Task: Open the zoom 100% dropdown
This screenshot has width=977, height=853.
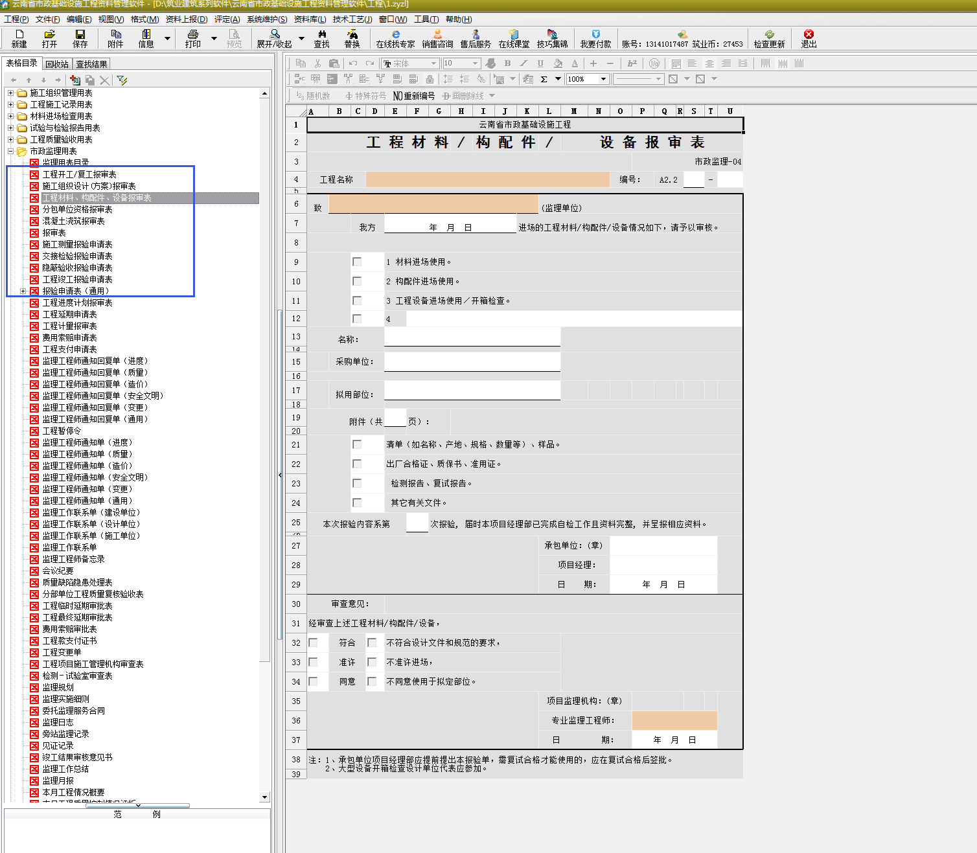Action: click(603, 79)
